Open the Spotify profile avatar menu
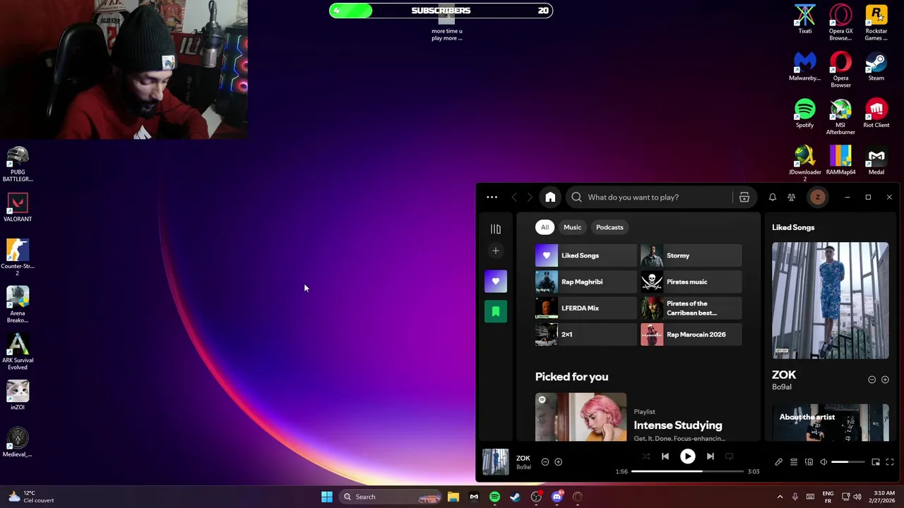904x508 pixels. click(817, 198)
